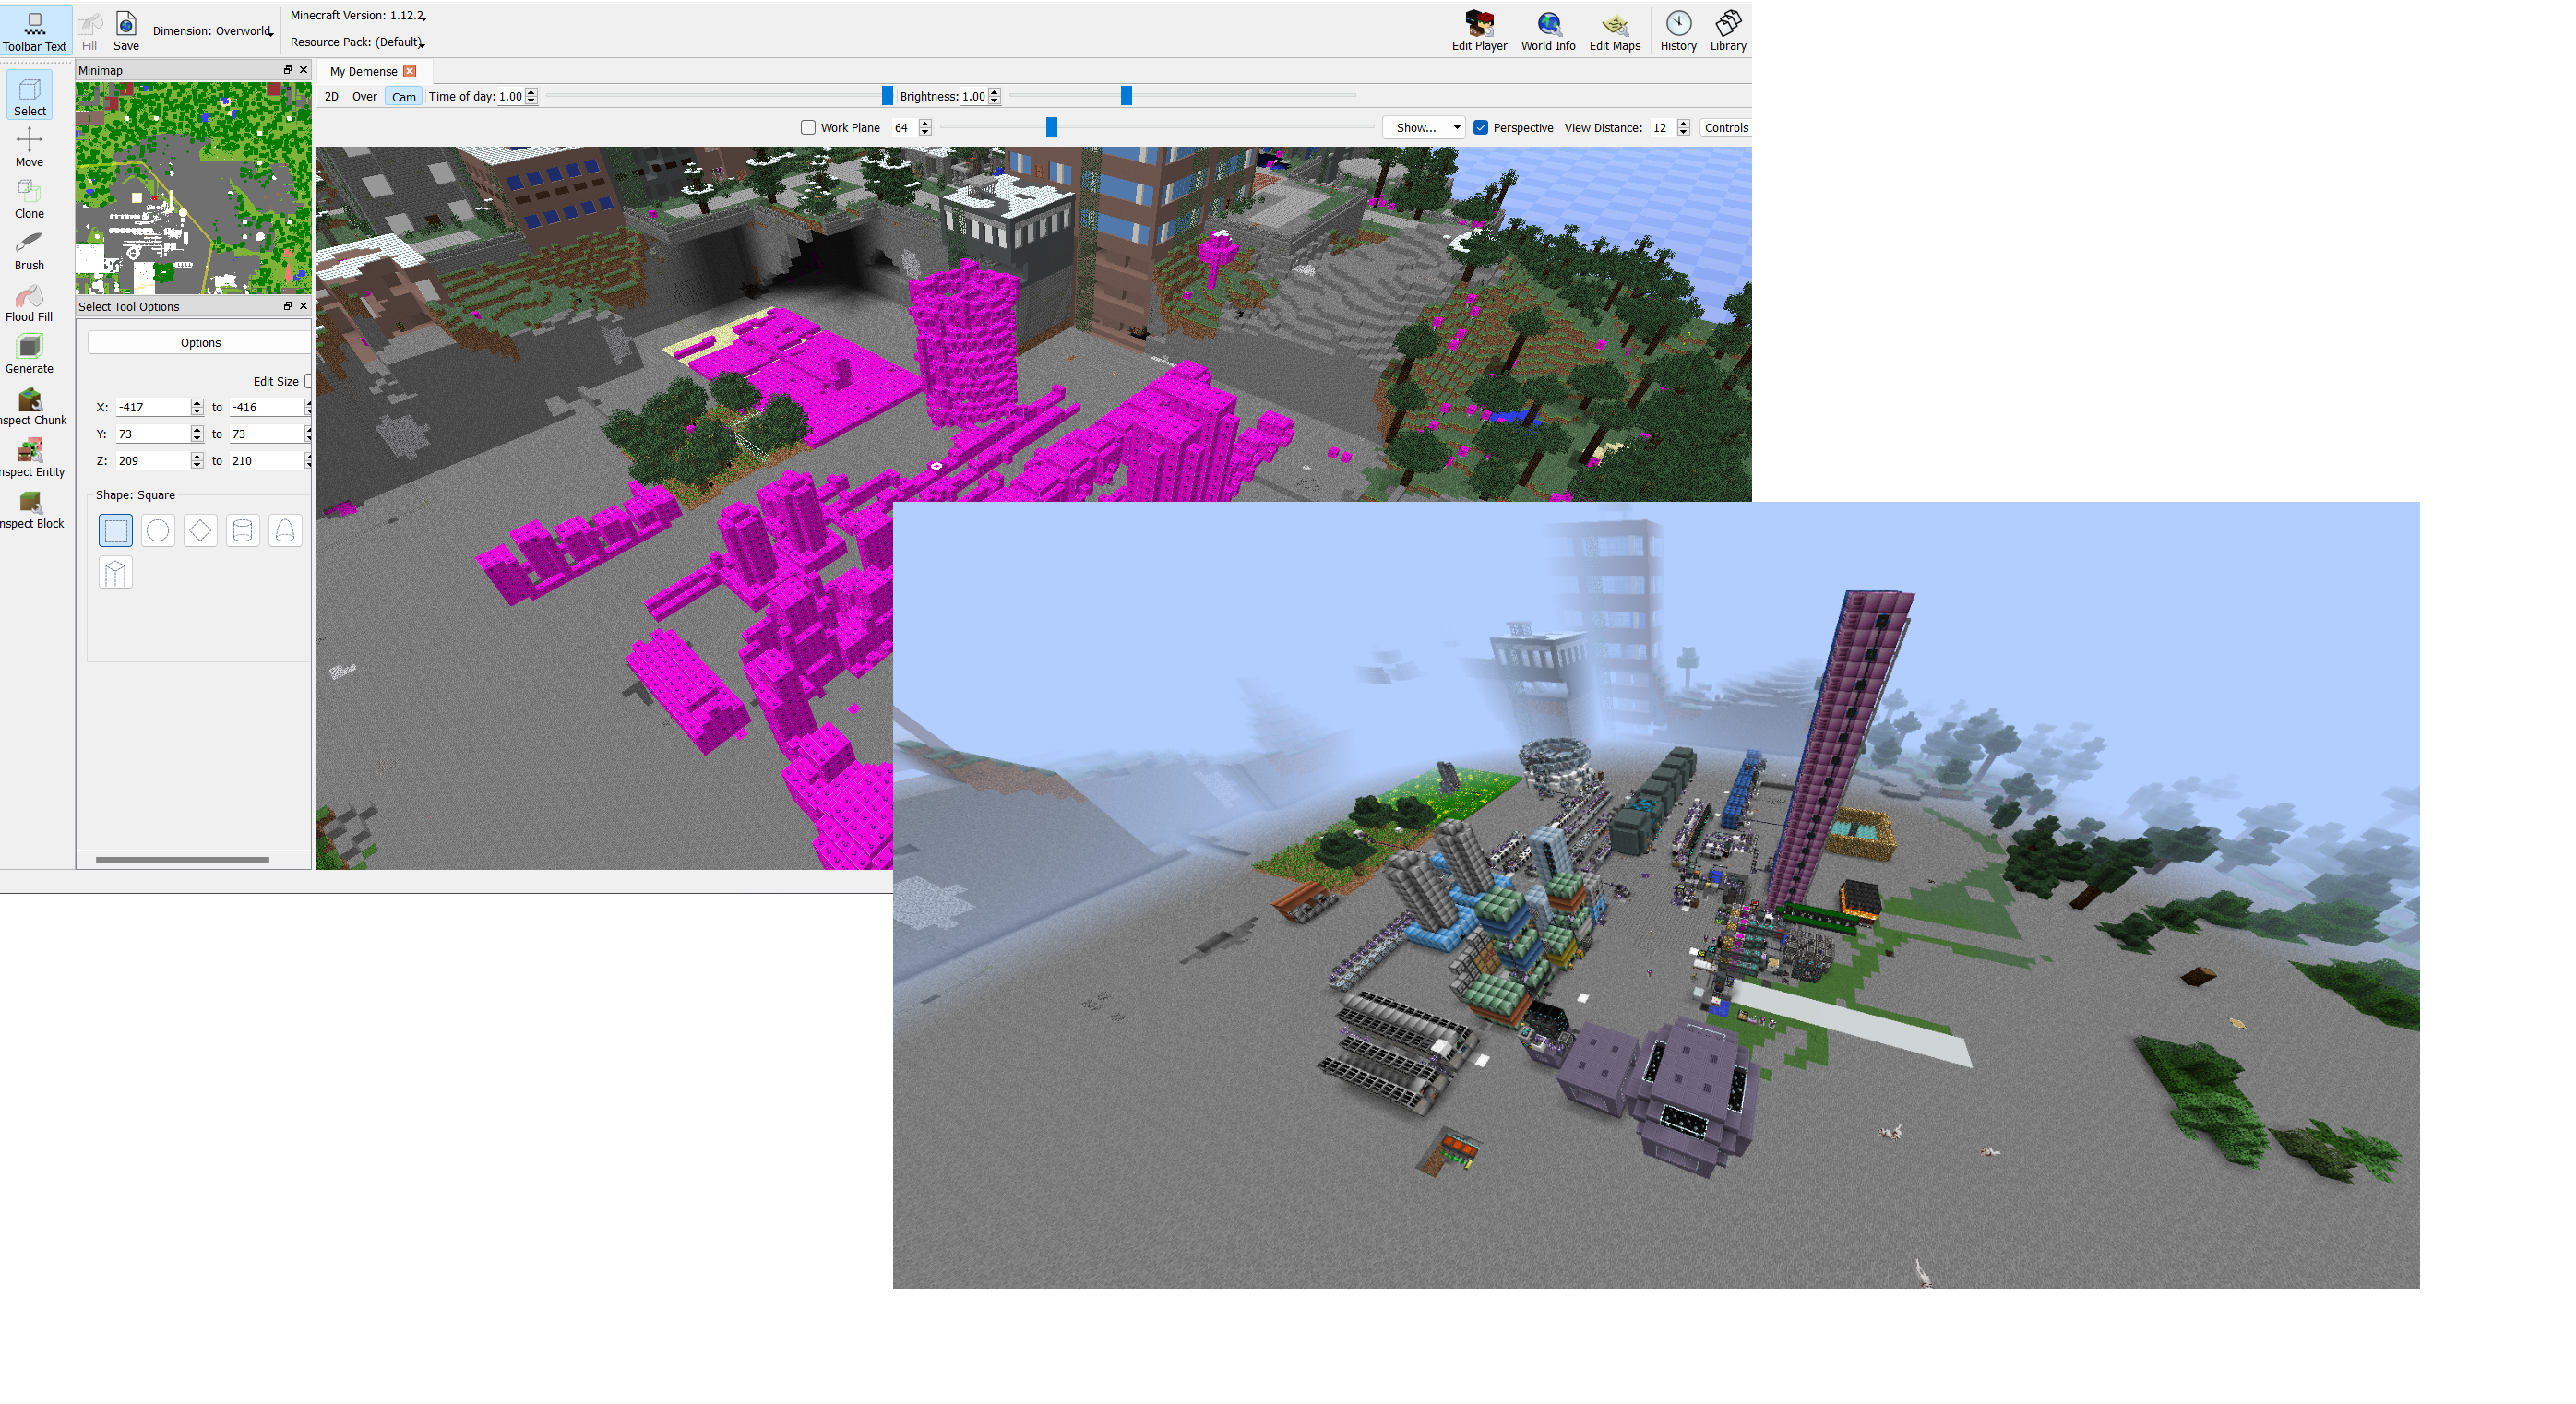Open Edit Maps tool
Image resolution: width=2576 pixels, height=1404 pixels.
click(1615, 30)
